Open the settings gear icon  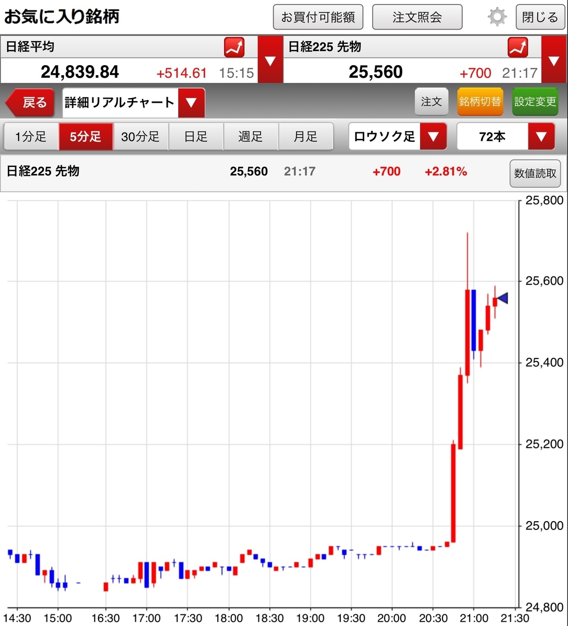[x=497, y=17]
